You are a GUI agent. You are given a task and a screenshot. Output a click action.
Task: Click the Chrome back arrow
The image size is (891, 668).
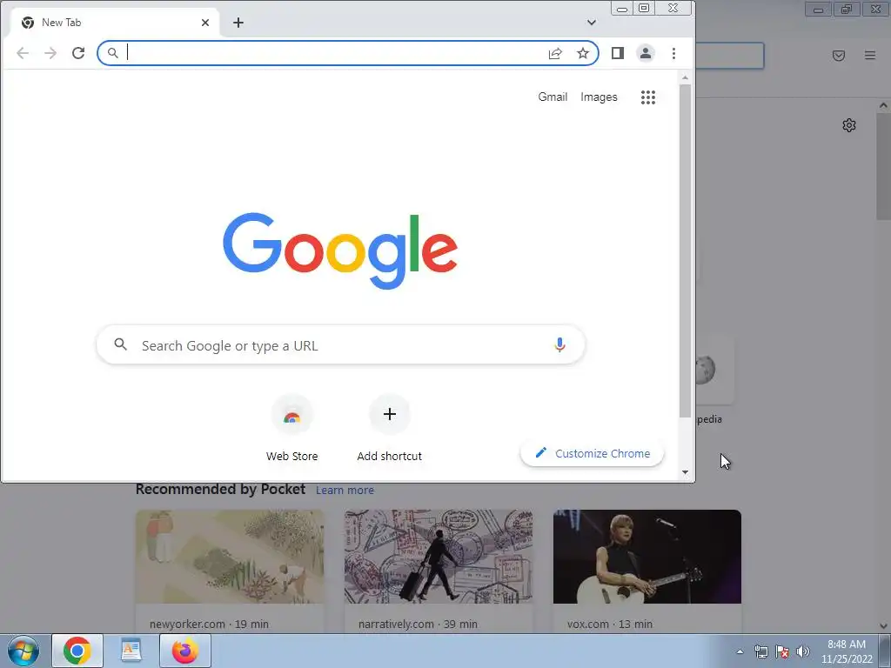(23, 53)
